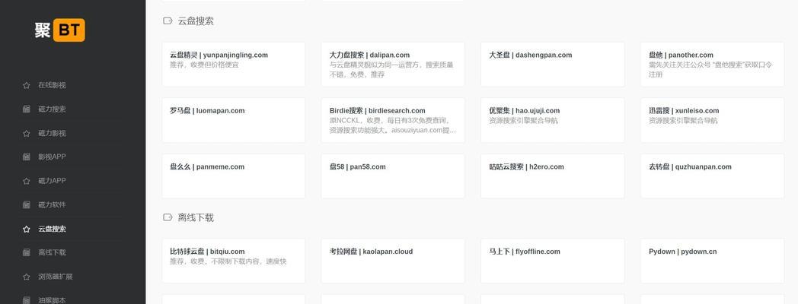Image resolution: width=798 pixels, height=304 pixels.
Task: Open 云盘精灵 yunpanjingling.com card
Action: pos(234,64)
